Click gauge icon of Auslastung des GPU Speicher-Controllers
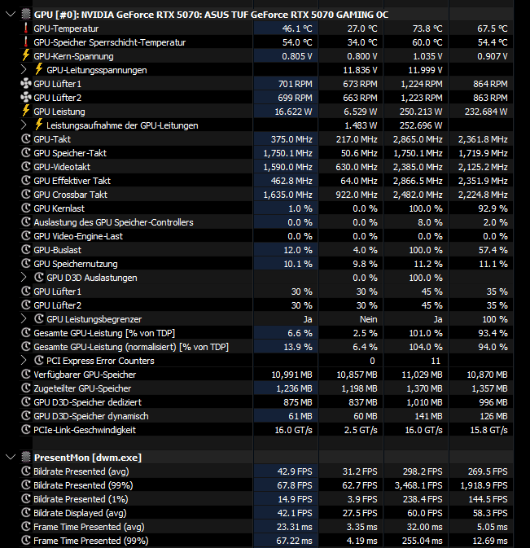This screenshot has height=548, width=530. 26,222
